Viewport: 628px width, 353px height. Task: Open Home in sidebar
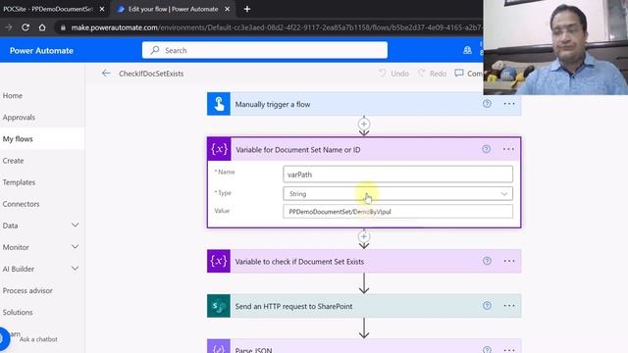pyautogui.click(x=13, y=96)
